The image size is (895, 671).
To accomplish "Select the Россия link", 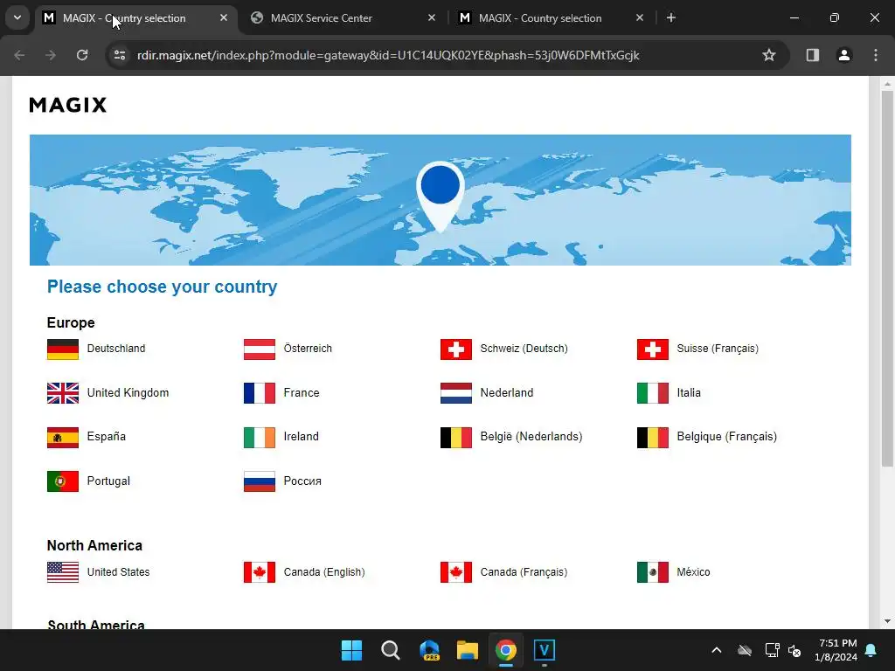I will pyautogui.click(x=302, y=481).
